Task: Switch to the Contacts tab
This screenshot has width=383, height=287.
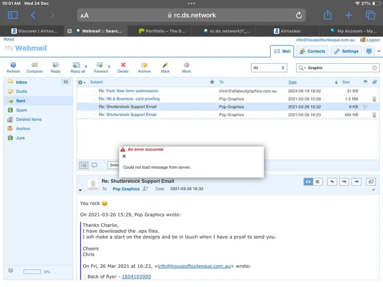Action: point(312,51)
